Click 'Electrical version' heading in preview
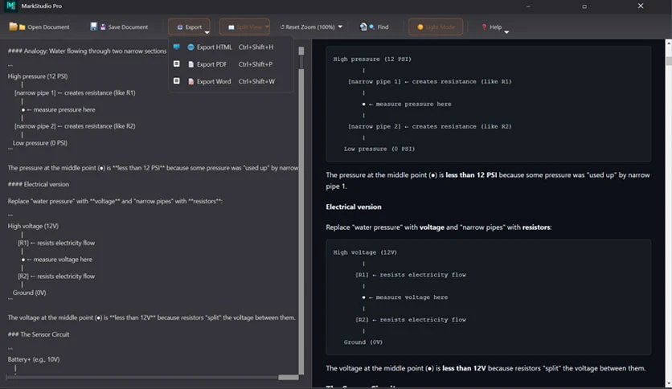Image resolution: width=672 pixels, height=389 pixels. (354, 207)
